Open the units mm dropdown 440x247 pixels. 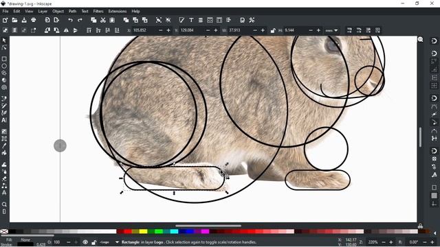[331, 30]
